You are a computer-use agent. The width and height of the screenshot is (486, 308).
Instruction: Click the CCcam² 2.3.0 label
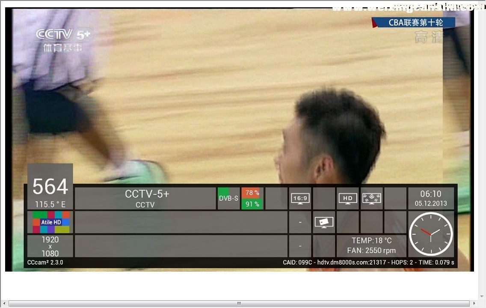(x=45, y=262)
